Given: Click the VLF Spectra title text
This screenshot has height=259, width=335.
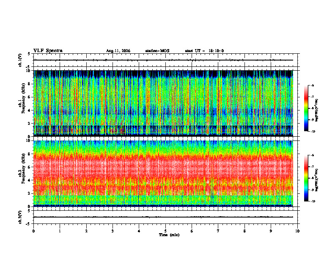Looking at the screenshot, I should coord(48,51).
